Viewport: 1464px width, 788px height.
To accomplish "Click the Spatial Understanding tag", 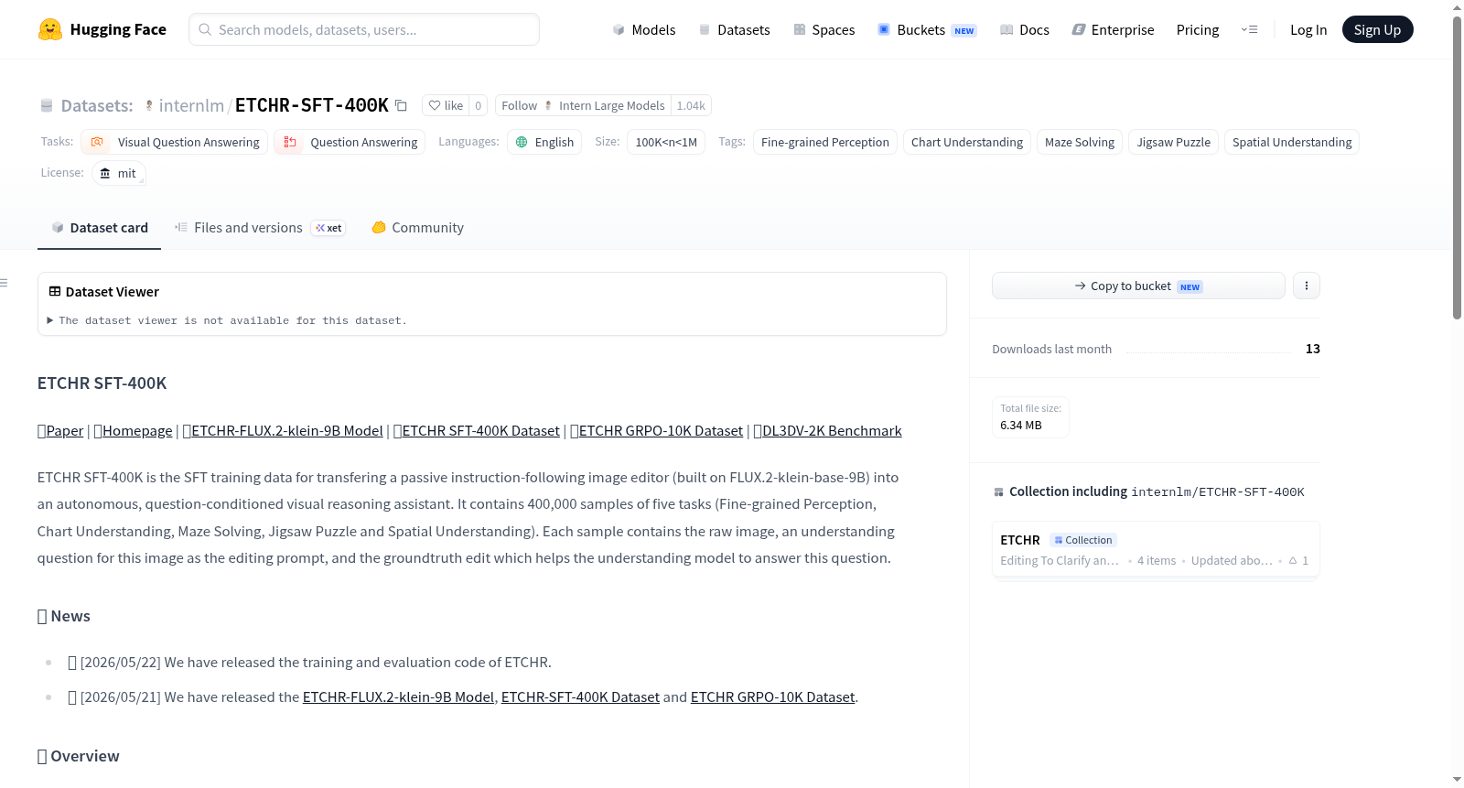I will pos(1292,142).
